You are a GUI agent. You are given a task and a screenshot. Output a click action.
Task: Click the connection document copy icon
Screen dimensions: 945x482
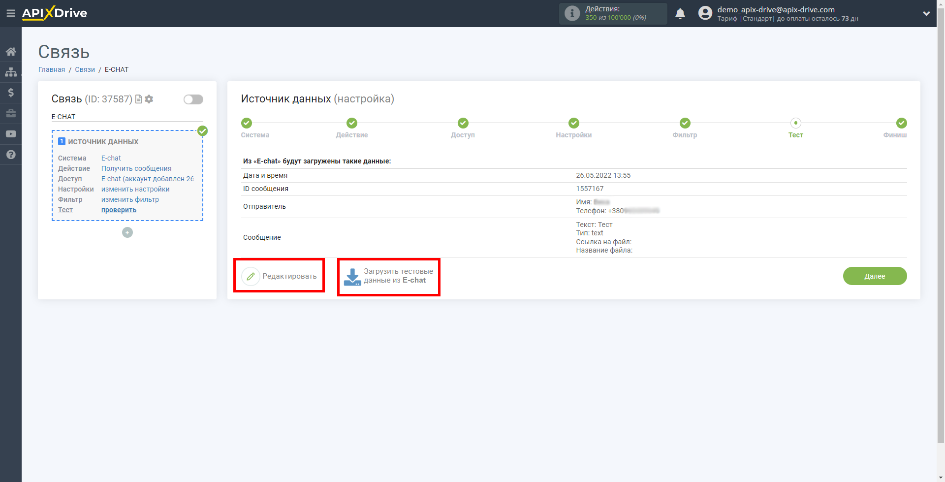tap(139, 99)
